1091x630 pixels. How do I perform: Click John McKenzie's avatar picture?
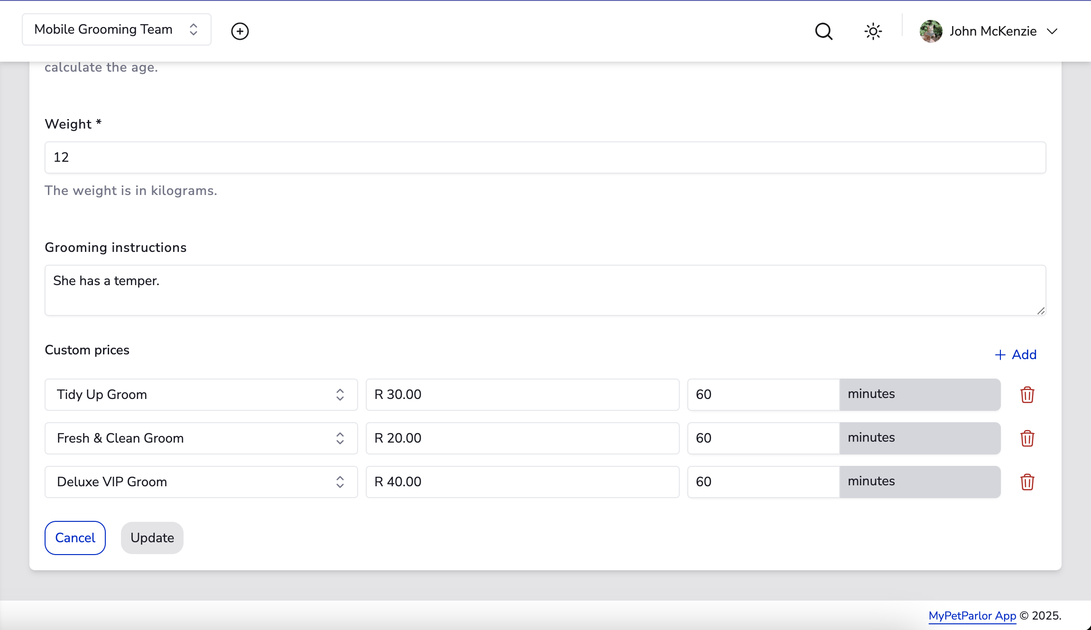coord(931,31)
